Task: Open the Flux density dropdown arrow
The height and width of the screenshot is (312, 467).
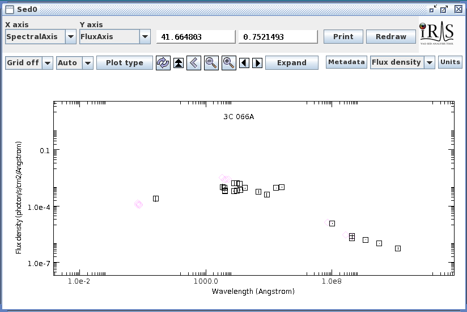Action: point(430,62)
